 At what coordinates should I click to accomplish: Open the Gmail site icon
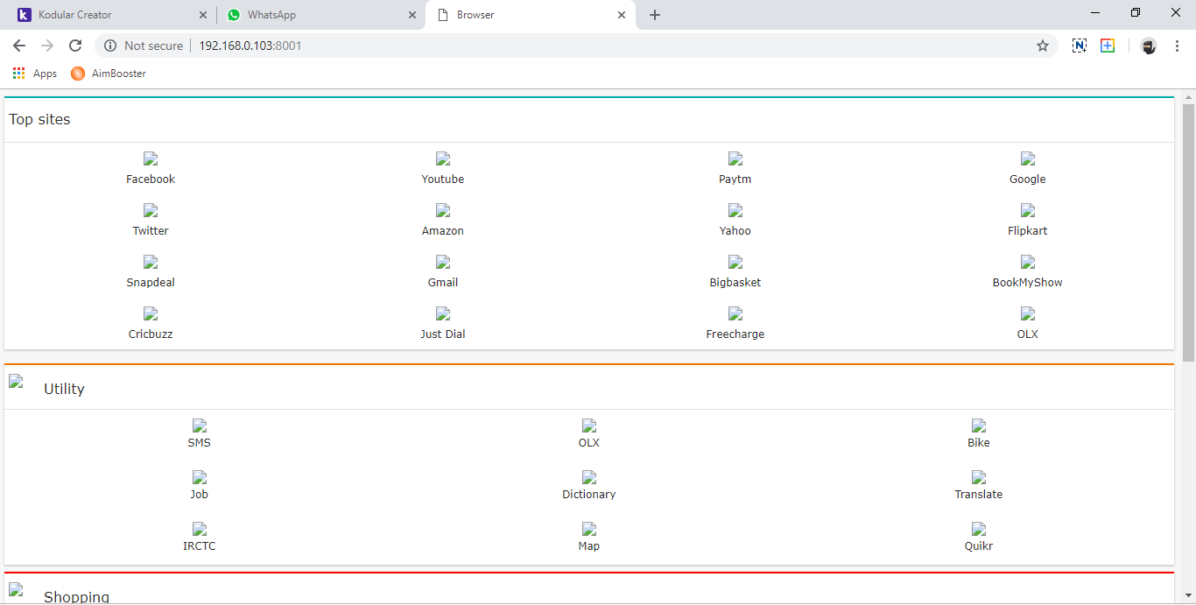pos(443,262)
